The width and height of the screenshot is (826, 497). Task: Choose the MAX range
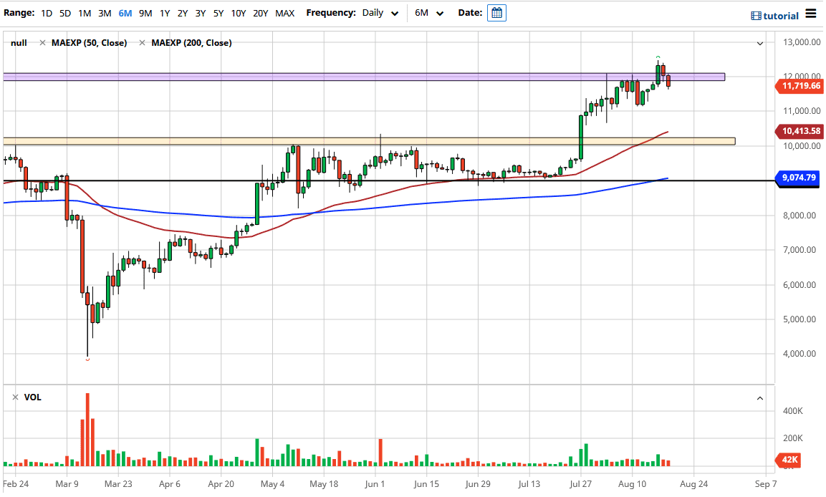(x=284, y=13)
